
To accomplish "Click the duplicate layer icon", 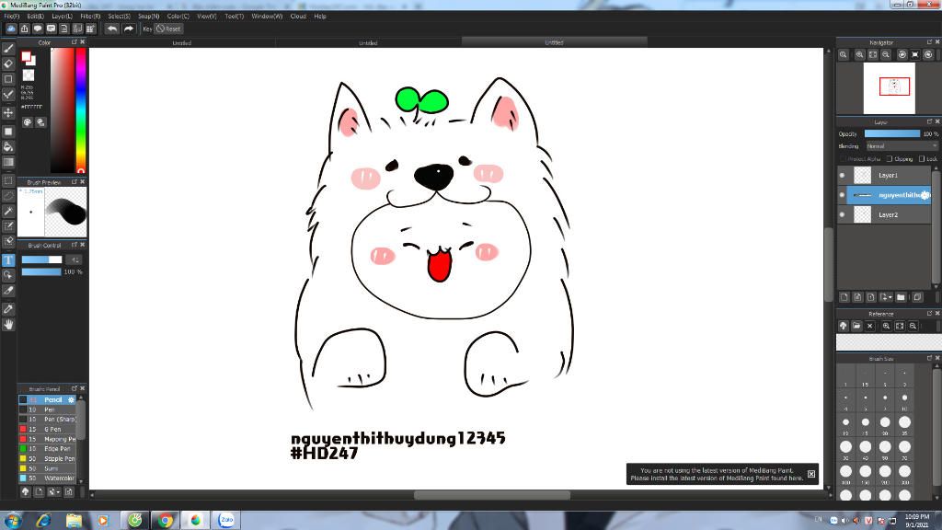I will 917,297.
